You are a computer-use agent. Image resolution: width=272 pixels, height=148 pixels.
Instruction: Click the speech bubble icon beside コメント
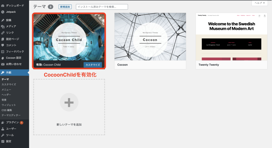pos(3,45)
